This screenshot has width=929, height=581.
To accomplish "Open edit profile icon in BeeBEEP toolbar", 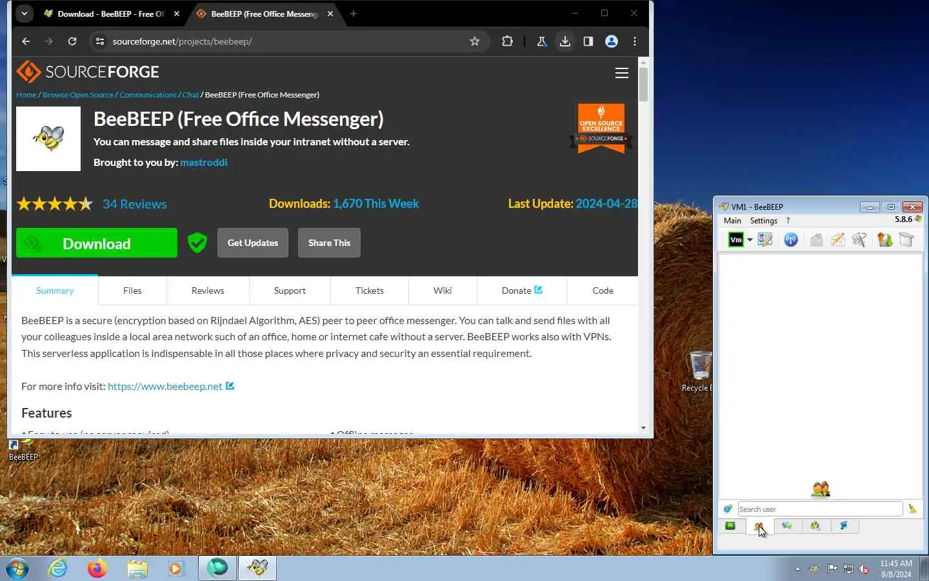I will click(x=765, y=240).
